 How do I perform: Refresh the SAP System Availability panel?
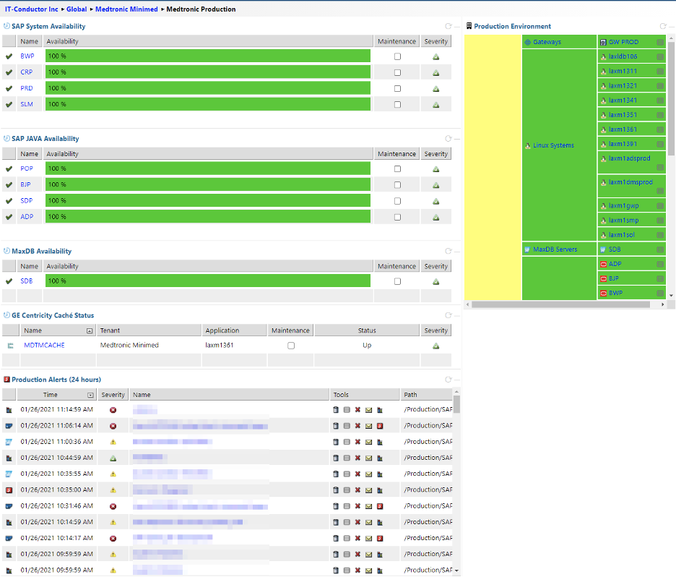tap(448, 26)
